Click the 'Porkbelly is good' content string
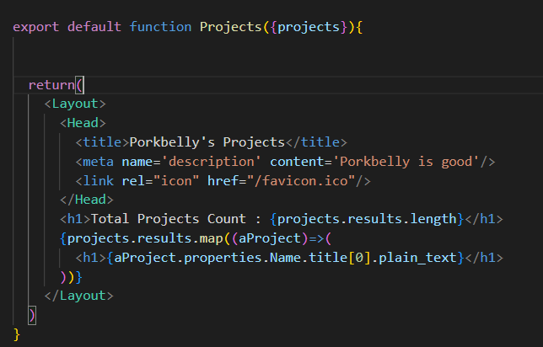 click(406, 162)
